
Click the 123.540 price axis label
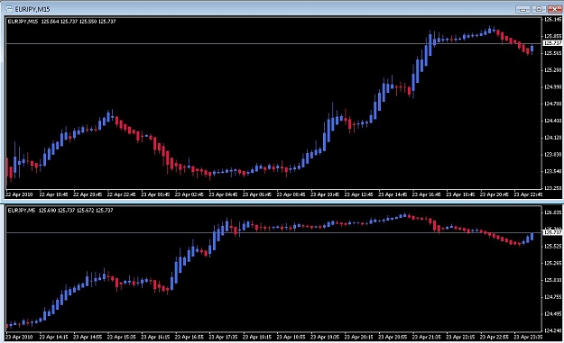(553, 171)
